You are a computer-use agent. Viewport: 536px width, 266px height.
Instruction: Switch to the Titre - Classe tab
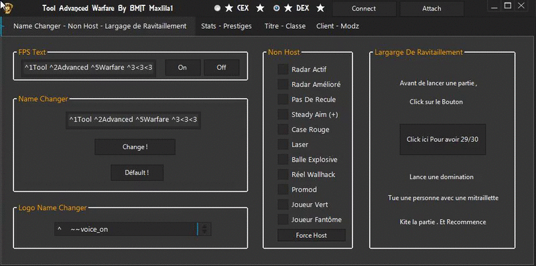285,26
